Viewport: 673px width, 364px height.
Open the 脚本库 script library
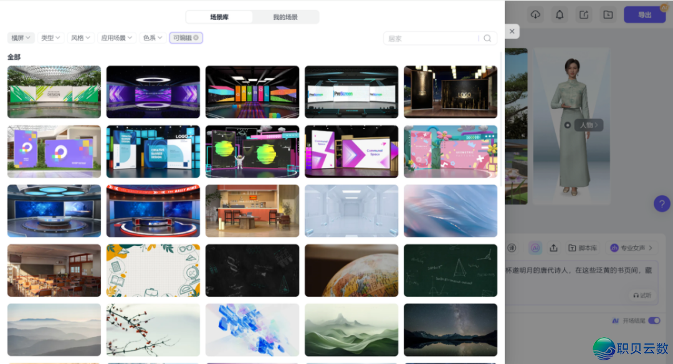(582, 247)
